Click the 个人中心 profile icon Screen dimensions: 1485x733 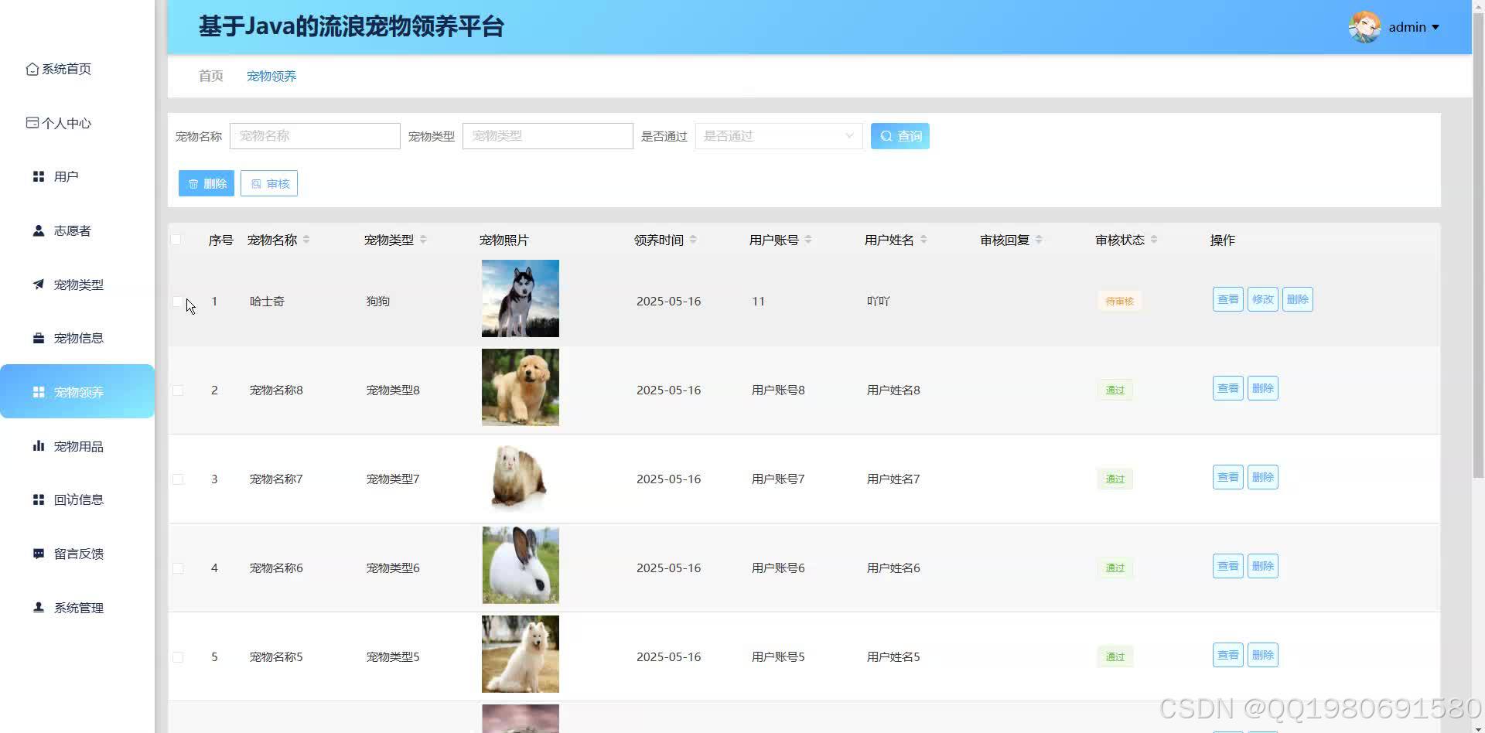pos(31,122)
